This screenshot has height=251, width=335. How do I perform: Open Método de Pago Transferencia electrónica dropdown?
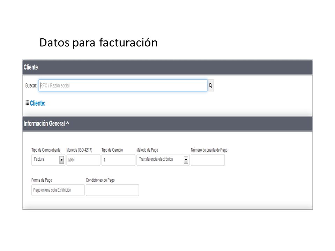163,160
